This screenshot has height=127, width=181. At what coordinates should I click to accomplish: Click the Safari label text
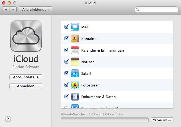point(86,73)
